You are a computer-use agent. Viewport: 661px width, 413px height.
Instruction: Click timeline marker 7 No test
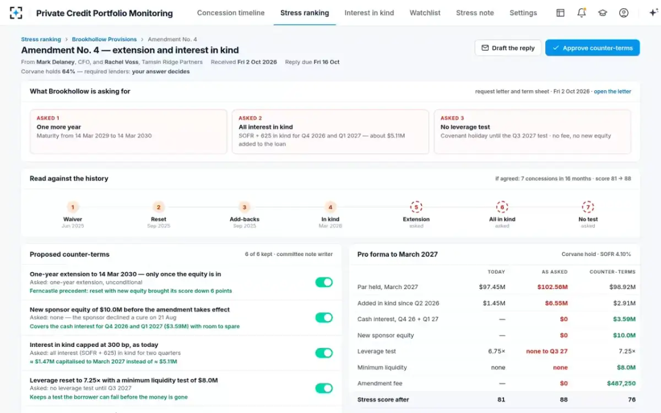click(588, 207)
